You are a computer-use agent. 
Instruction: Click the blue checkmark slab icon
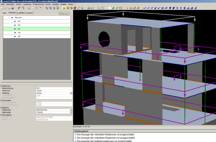[155, 8]
